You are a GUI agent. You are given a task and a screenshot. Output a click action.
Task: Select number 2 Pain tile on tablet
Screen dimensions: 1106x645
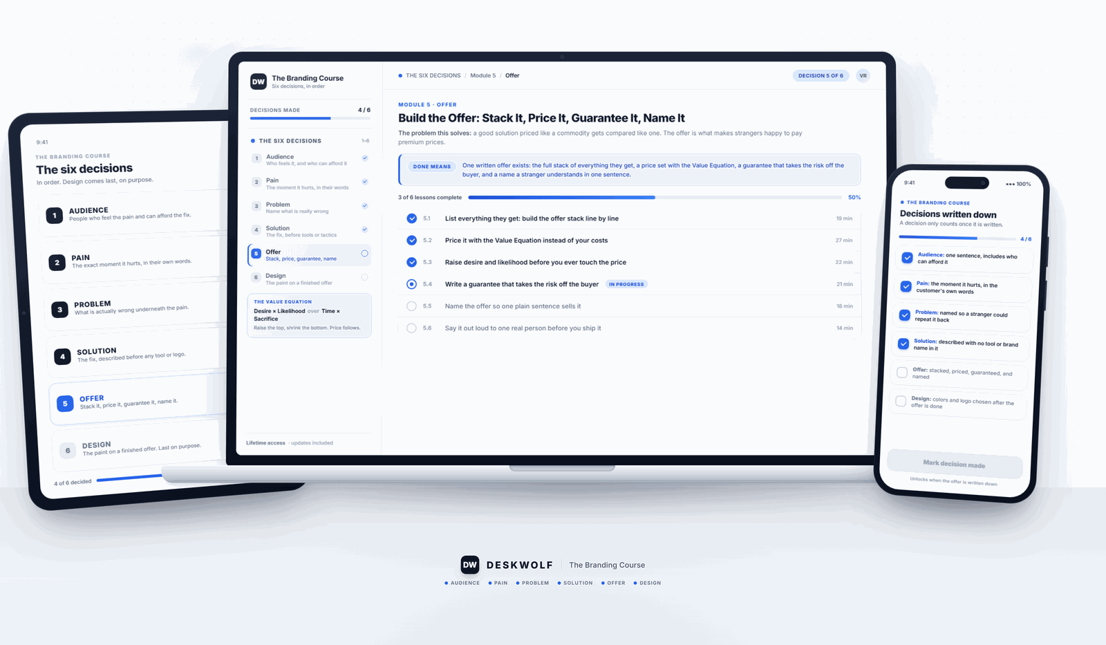(x=57, y=263)
